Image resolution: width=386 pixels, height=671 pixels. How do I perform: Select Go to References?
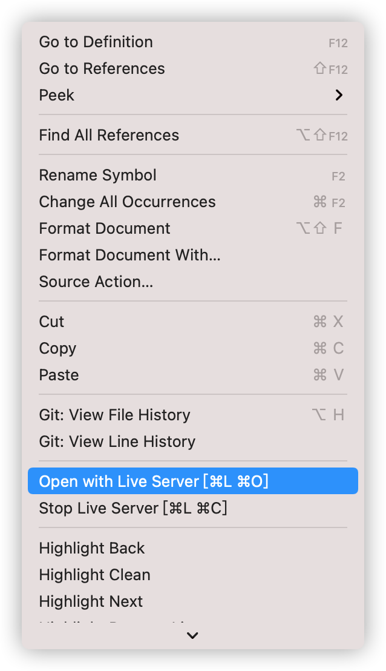pyautogui.click(x=193, y=68)
